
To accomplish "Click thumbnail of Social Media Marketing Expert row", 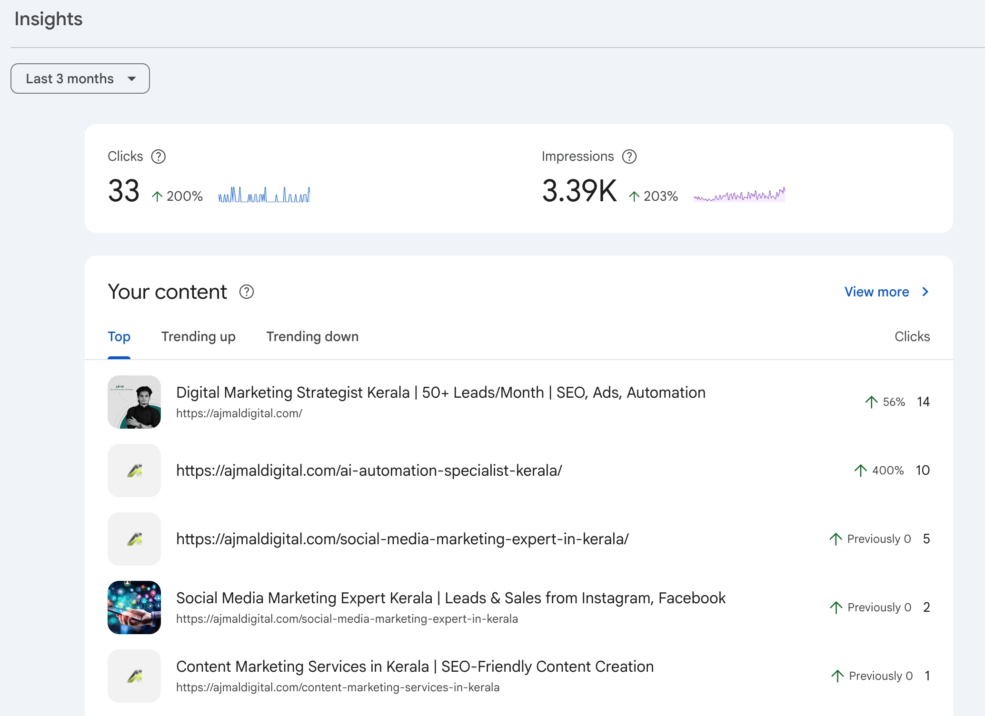I will 134,608.
